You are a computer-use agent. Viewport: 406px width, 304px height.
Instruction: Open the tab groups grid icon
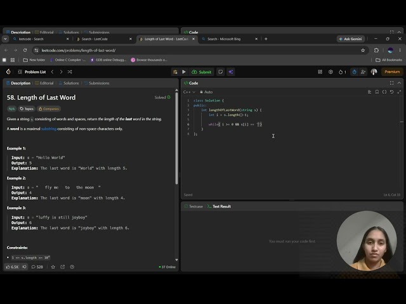(13, 60)
